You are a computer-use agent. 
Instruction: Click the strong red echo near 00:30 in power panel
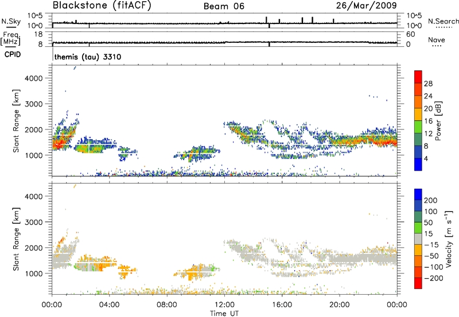60,142
